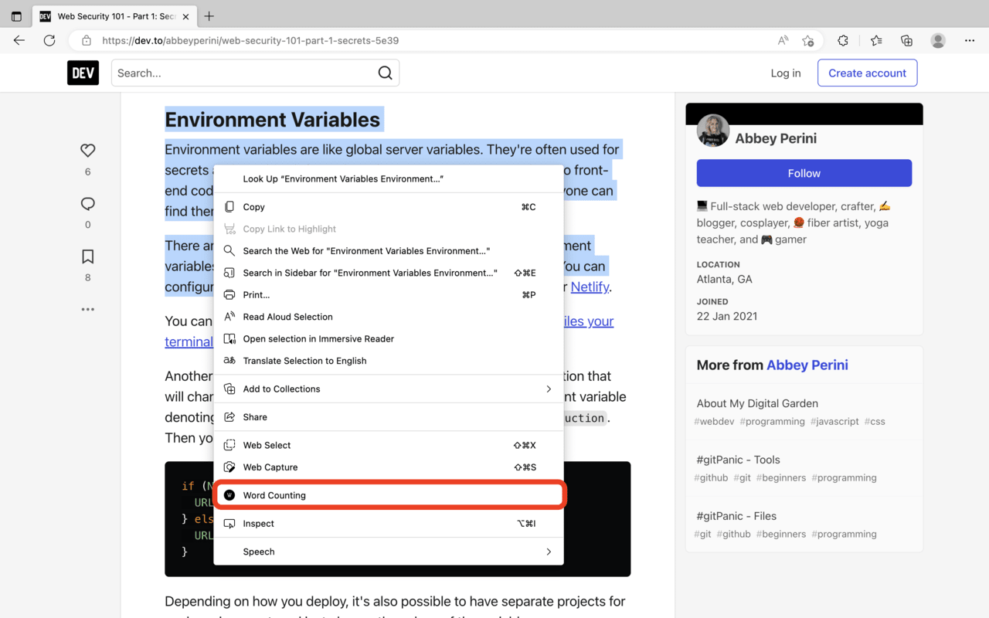The image size is (989, 618).
Task: Open browser Settings and more menu
Action: (x=970, y=40)
